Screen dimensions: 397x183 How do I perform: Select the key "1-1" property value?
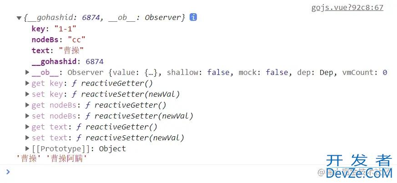[x=65, y=29]
